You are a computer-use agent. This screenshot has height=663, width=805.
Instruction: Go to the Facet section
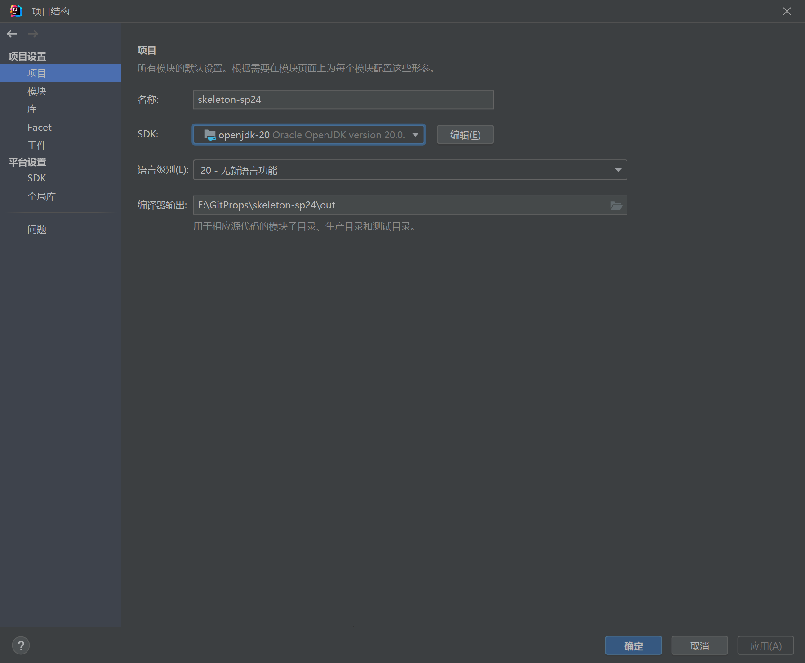[40, 128]
